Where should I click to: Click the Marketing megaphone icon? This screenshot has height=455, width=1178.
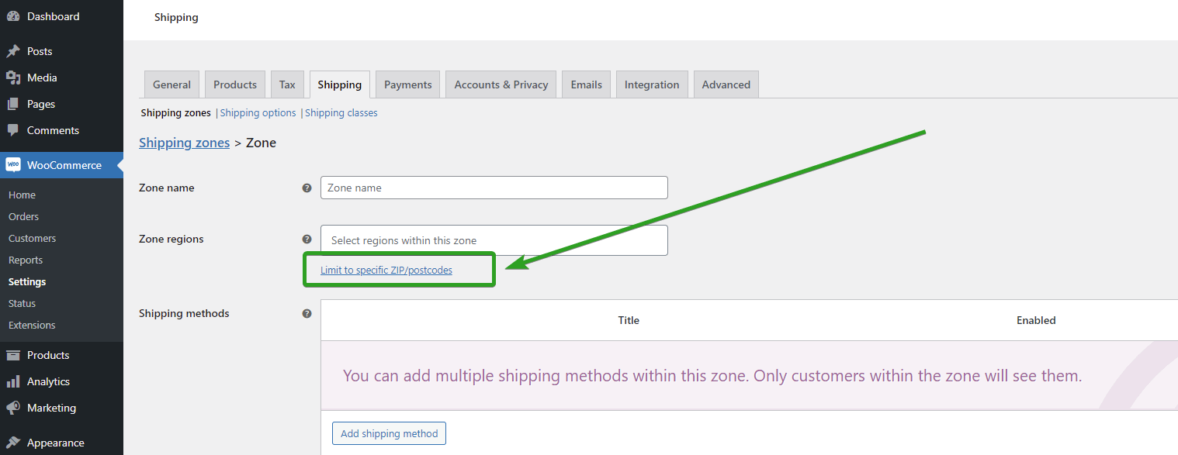(13, 408)
